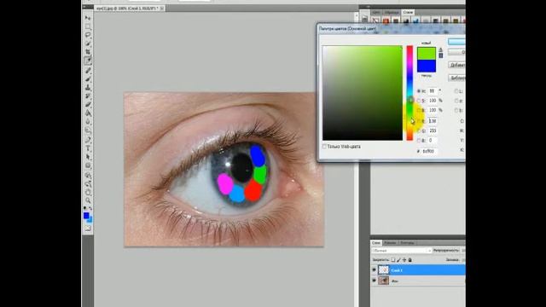Select the L radio button
Screen dimensions: 546x307
point(456,91)
